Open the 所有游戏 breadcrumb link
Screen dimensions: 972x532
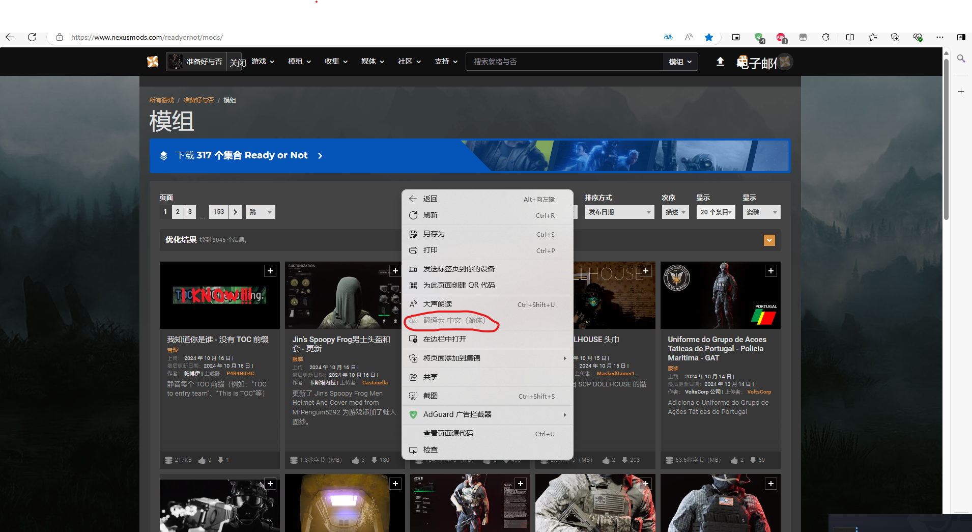click(x=161, y=100)
